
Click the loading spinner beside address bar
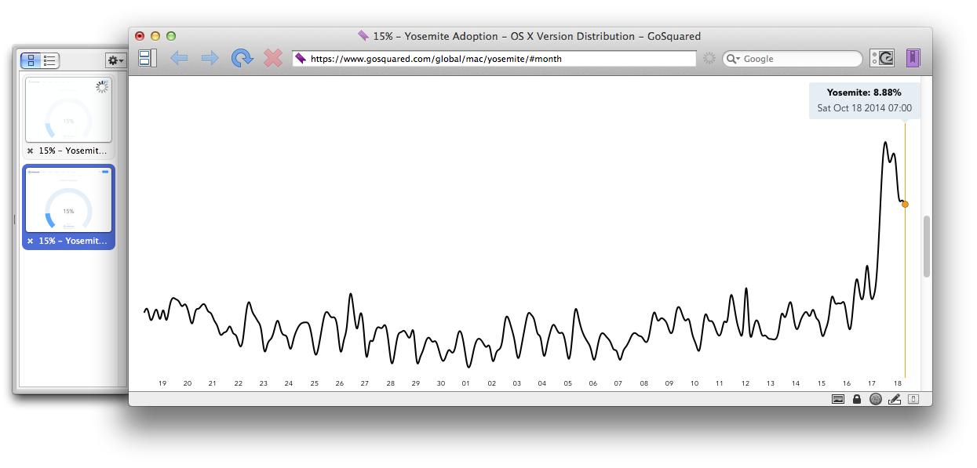(709, 59)
